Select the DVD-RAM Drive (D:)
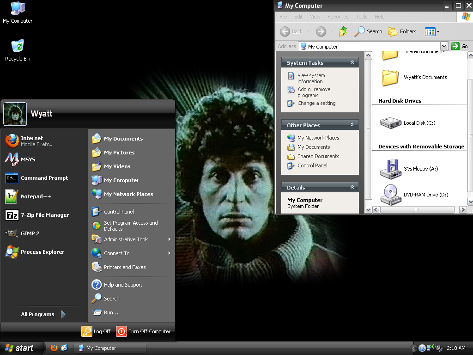The image size is (473, 355). coord(414,195)
